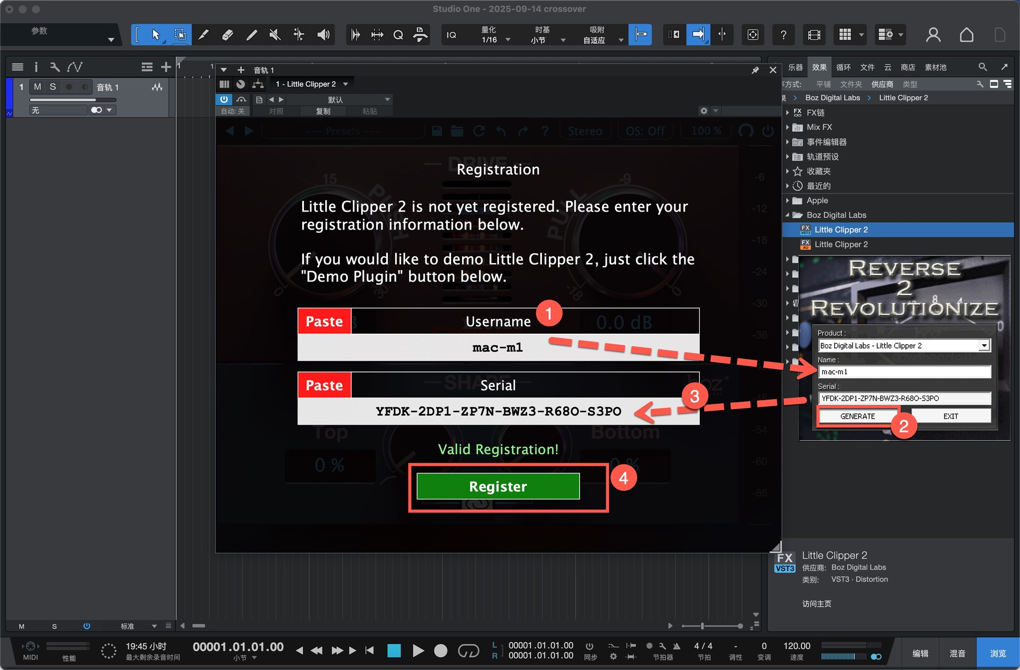Image resolution: width=1020 pixels, height=670 pixels.
Task: Toggle the metronome click icon
Action: click(x=677, y=646)
